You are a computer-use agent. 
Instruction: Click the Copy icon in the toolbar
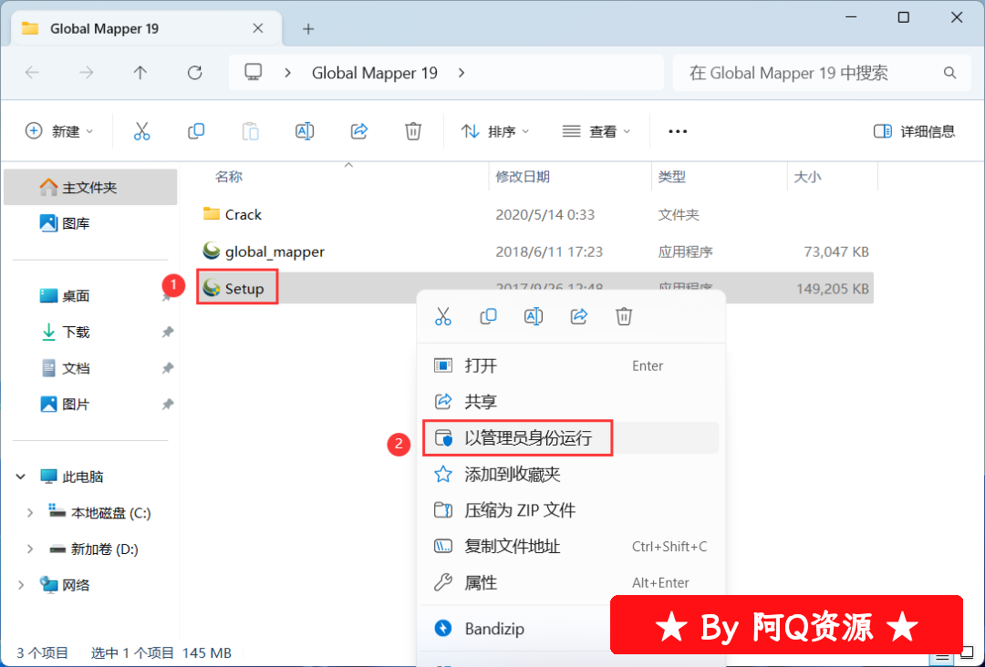click(x=196, y=131)
